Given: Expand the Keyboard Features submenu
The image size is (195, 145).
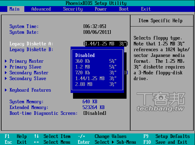Looking at the screenshot, I should [30, 90].
